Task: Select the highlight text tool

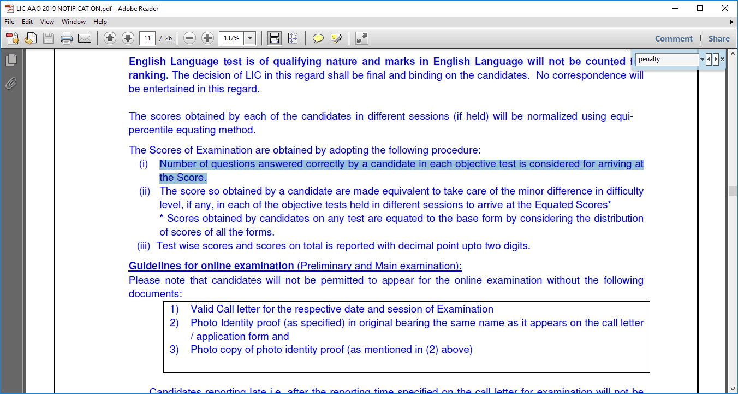Action: click(x=336, y=38)
